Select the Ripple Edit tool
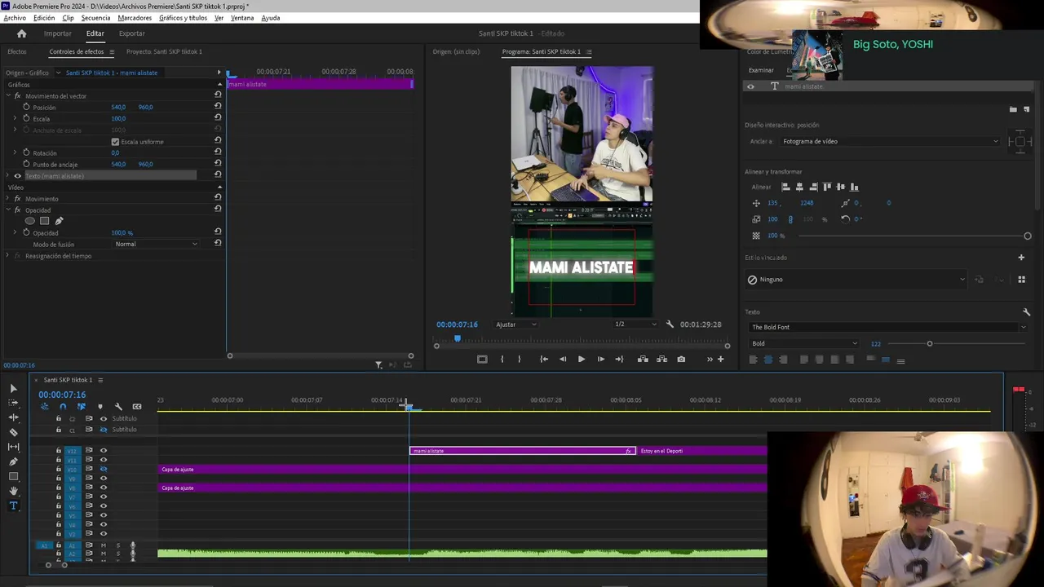This screenshot has width=1044, height=587. click(13, 417)
